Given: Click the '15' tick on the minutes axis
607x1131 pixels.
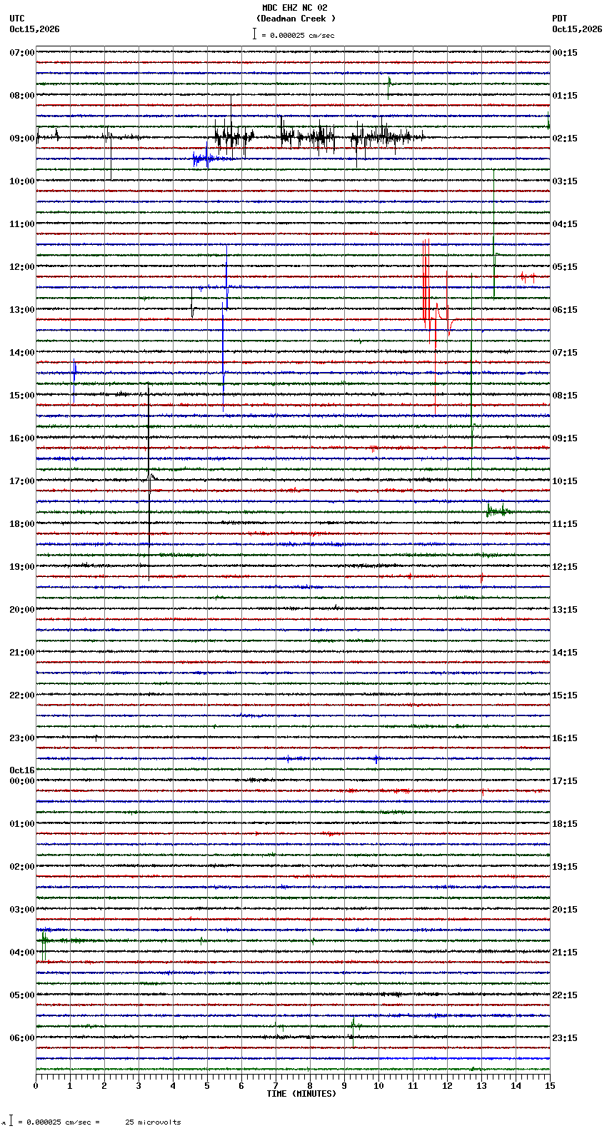Looking at the screenshot, I should (550, 1086).
